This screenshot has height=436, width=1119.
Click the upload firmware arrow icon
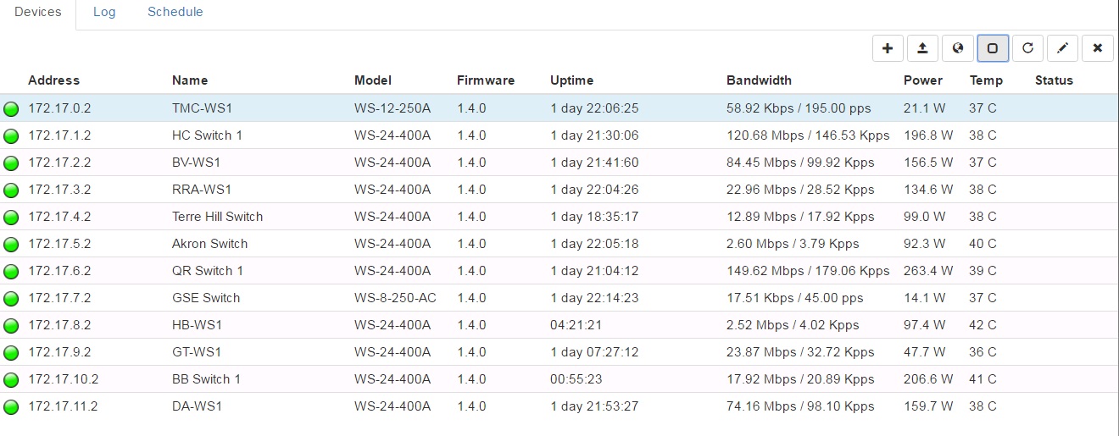point(922,48)
